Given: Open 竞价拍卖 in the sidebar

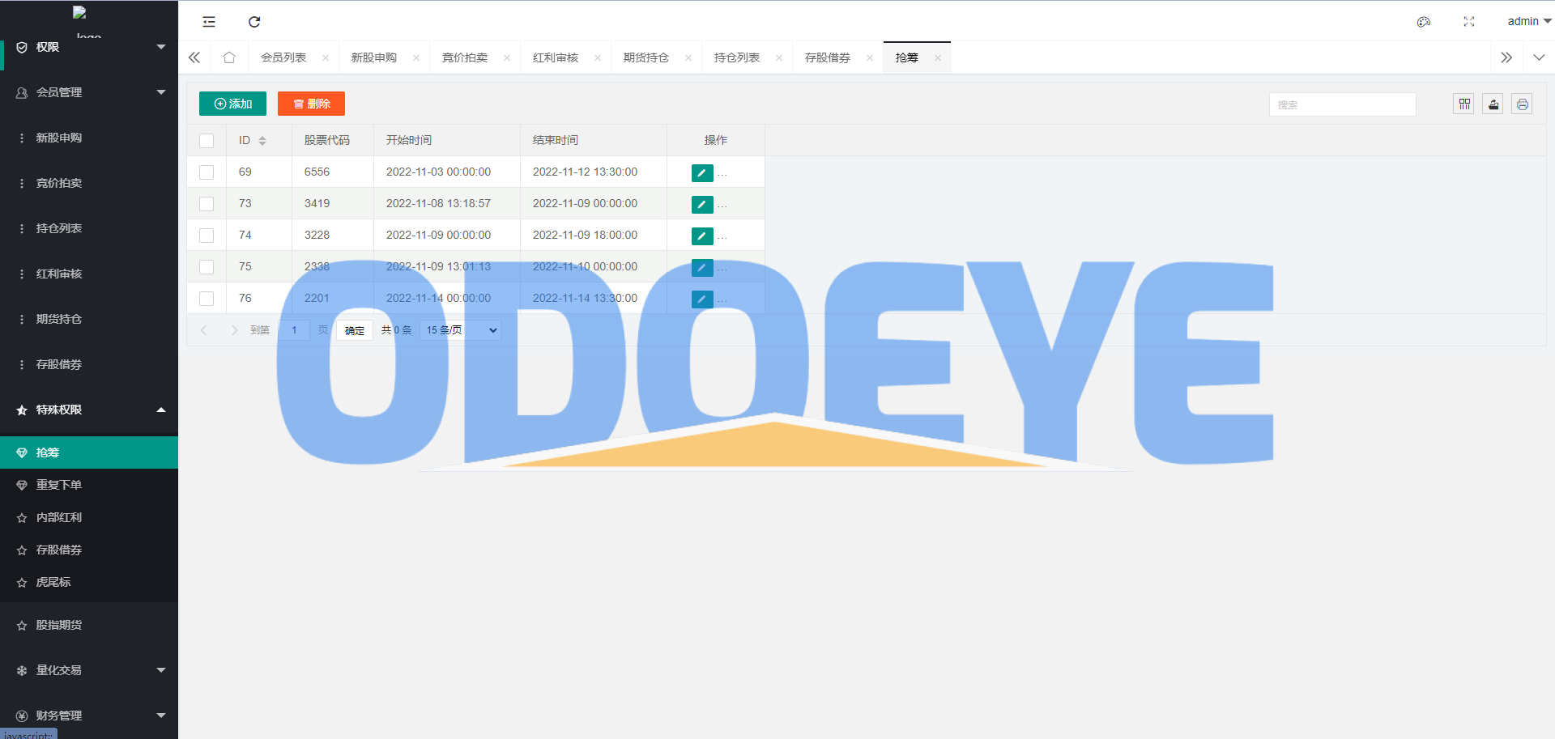Looking at the screenshot, I should (x=89, y=183).
